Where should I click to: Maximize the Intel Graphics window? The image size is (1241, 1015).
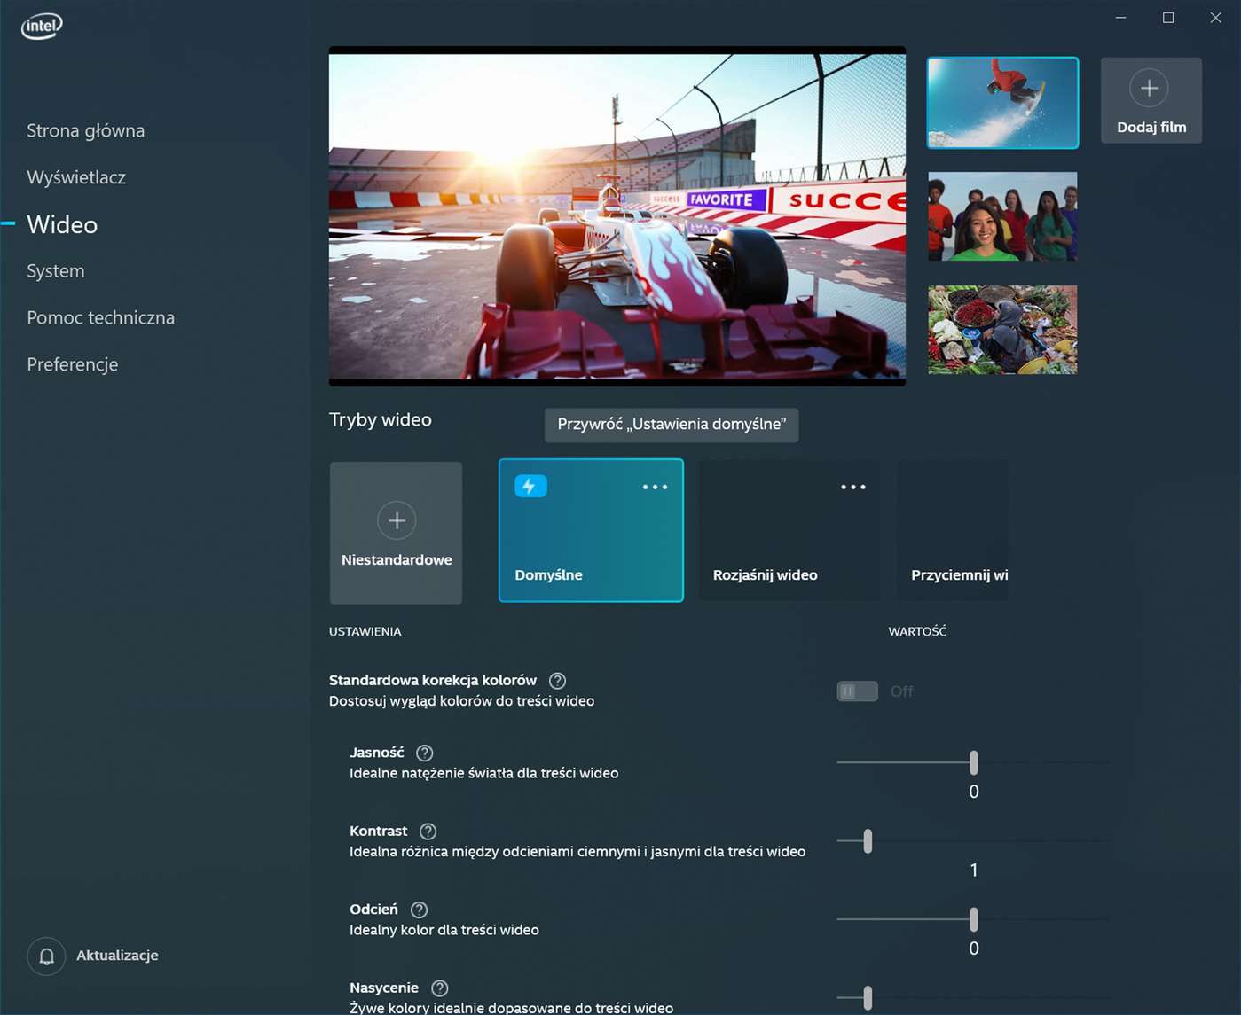[1168, 18]
